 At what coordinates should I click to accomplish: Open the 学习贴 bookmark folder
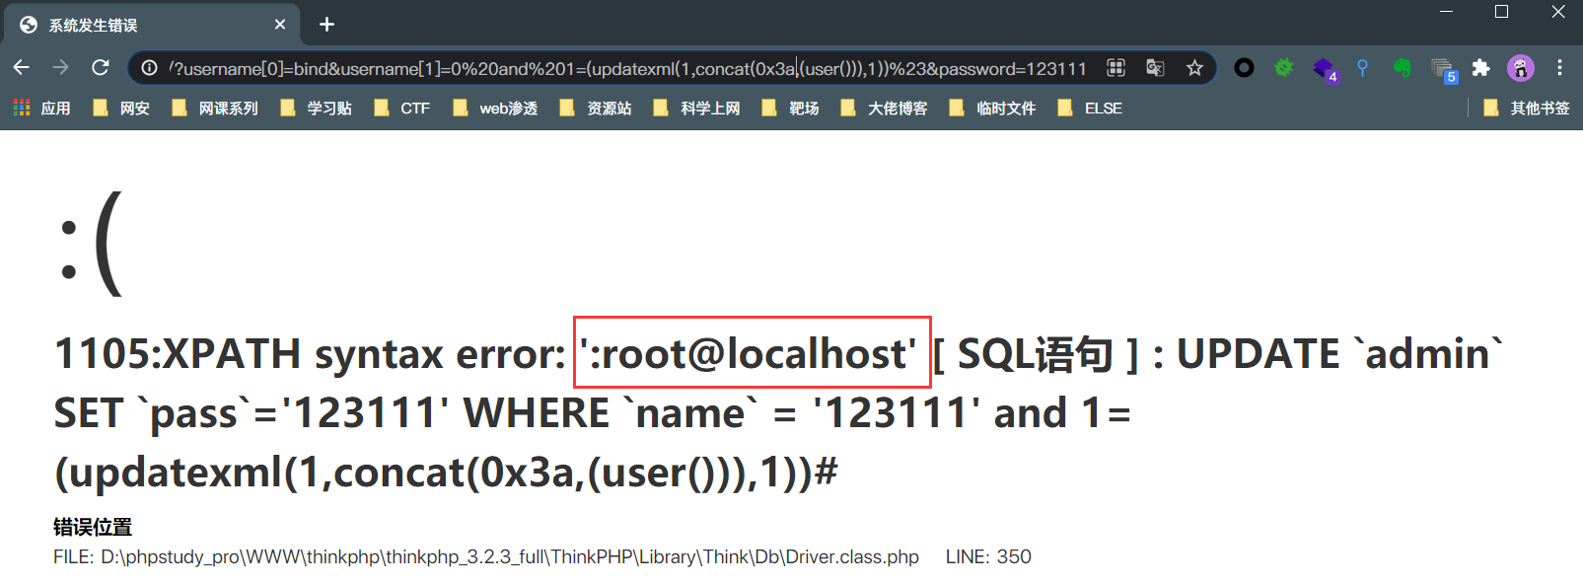316,108
